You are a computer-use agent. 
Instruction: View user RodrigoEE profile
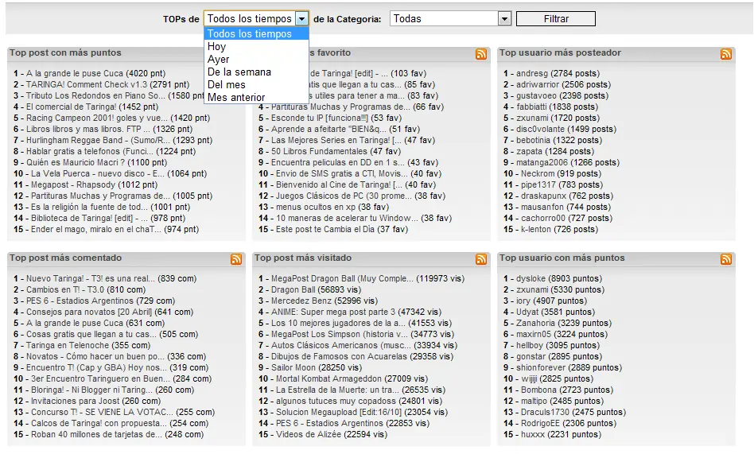[x=541, y=423]
